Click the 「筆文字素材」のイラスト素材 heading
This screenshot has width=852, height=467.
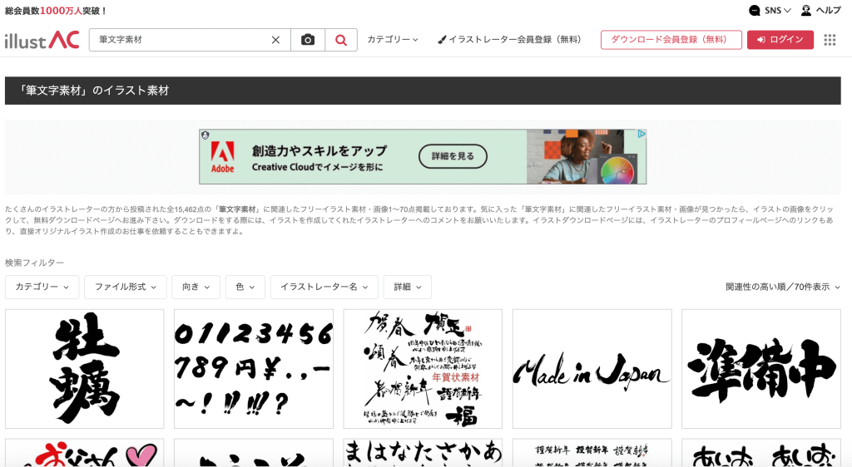[92, 91]
